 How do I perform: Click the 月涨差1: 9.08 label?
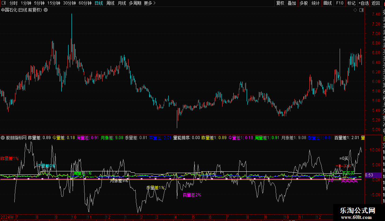pos(294,138)
